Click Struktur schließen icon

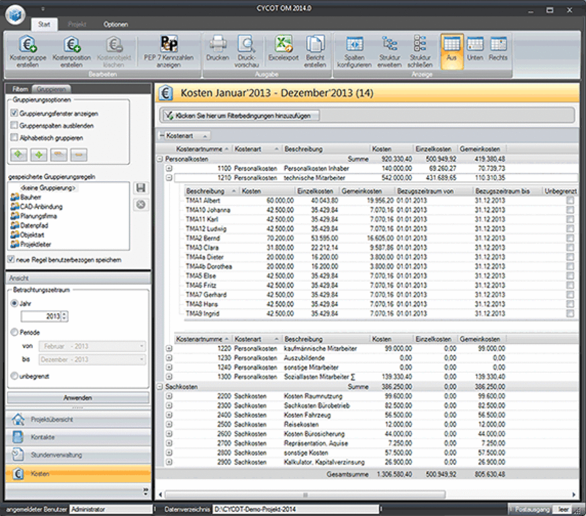421,52
